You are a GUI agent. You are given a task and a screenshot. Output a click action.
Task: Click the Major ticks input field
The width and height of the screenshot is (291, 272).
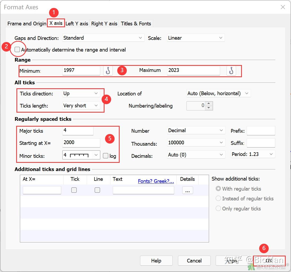click(78, 131)
